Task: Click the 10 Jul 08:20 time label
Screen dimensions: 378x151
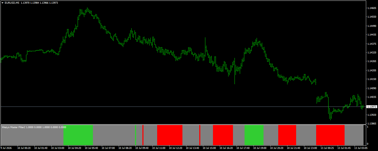Action: coord(125,148)
